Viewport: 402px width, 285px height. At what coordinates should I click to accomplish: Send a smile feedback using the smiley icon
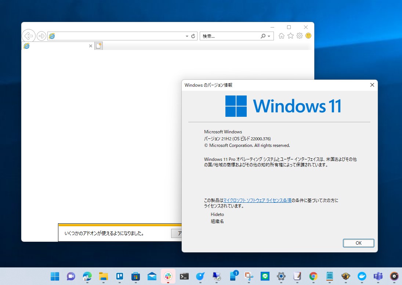click(308, 36)
